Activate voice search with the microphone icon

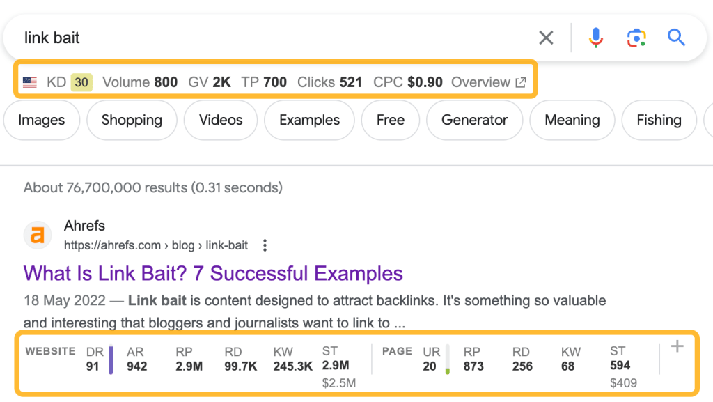(x=595, y=38)
